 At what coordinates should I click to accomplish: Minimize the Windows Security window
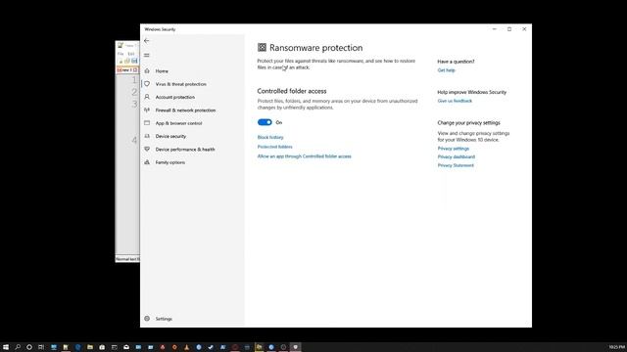(x=494, y=29)
